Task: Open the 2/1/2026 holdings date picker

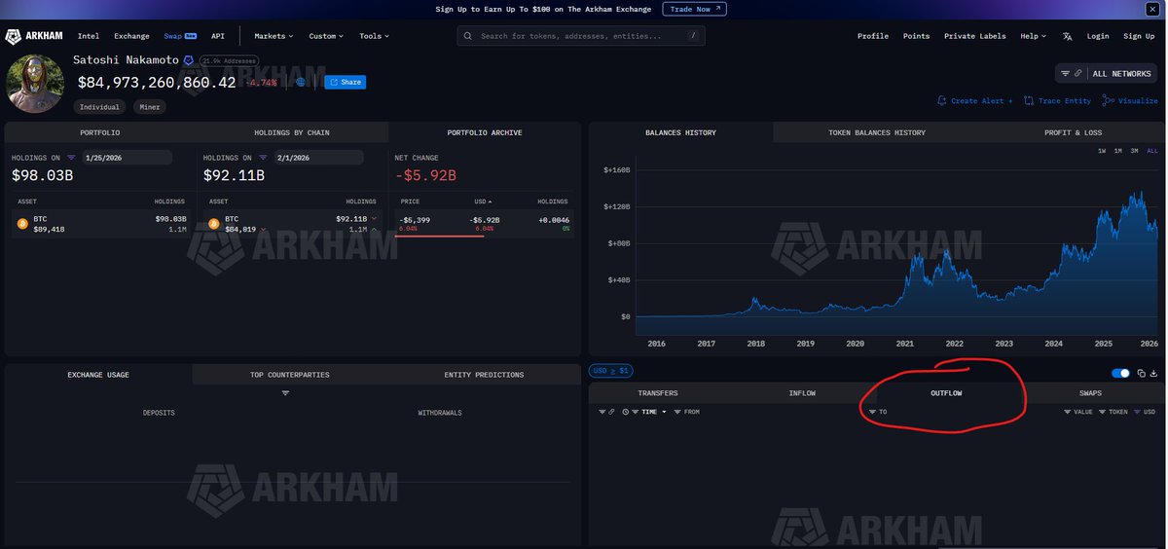Action: [318, 158]
